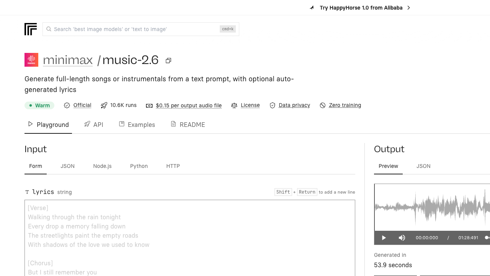Play the generated audio
Screen dimensions: 490x276
[x=384, y=238]
